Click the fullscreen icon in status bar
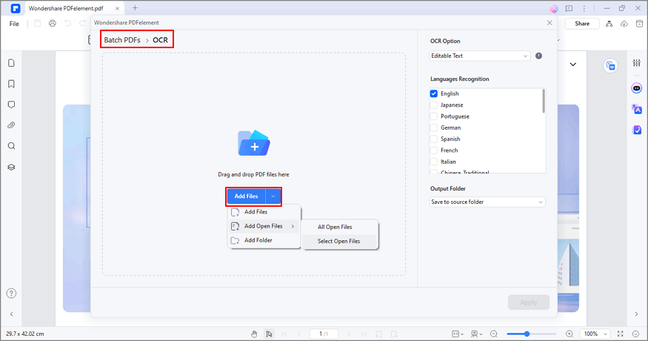648x341 pixels. click(621, 334)
